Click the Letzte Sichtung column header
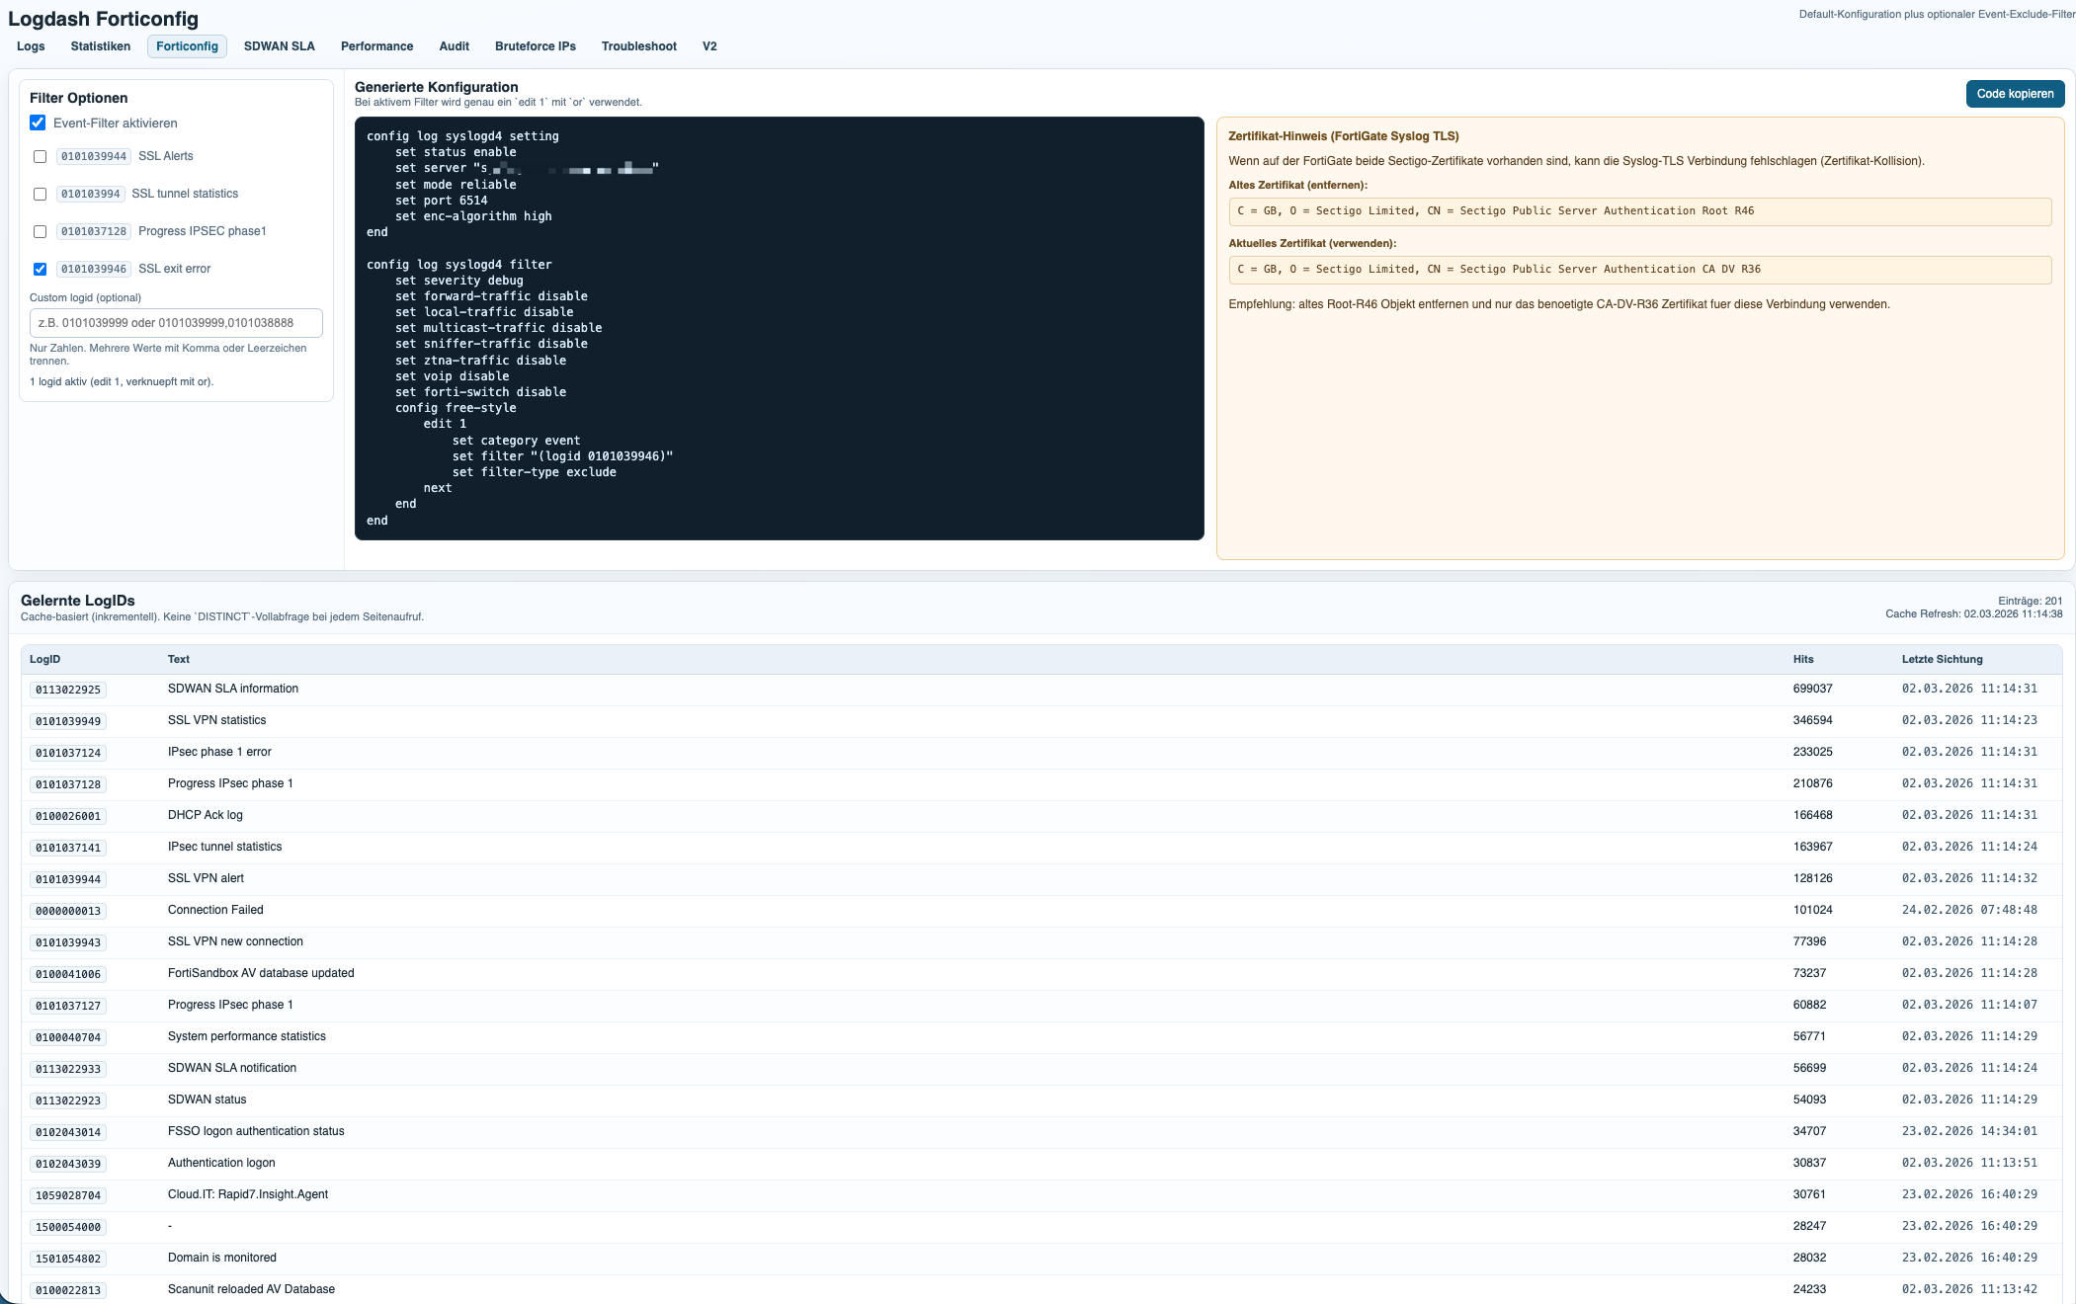The width and height of the screenshot is (2076, 1304). (1942, 659)
